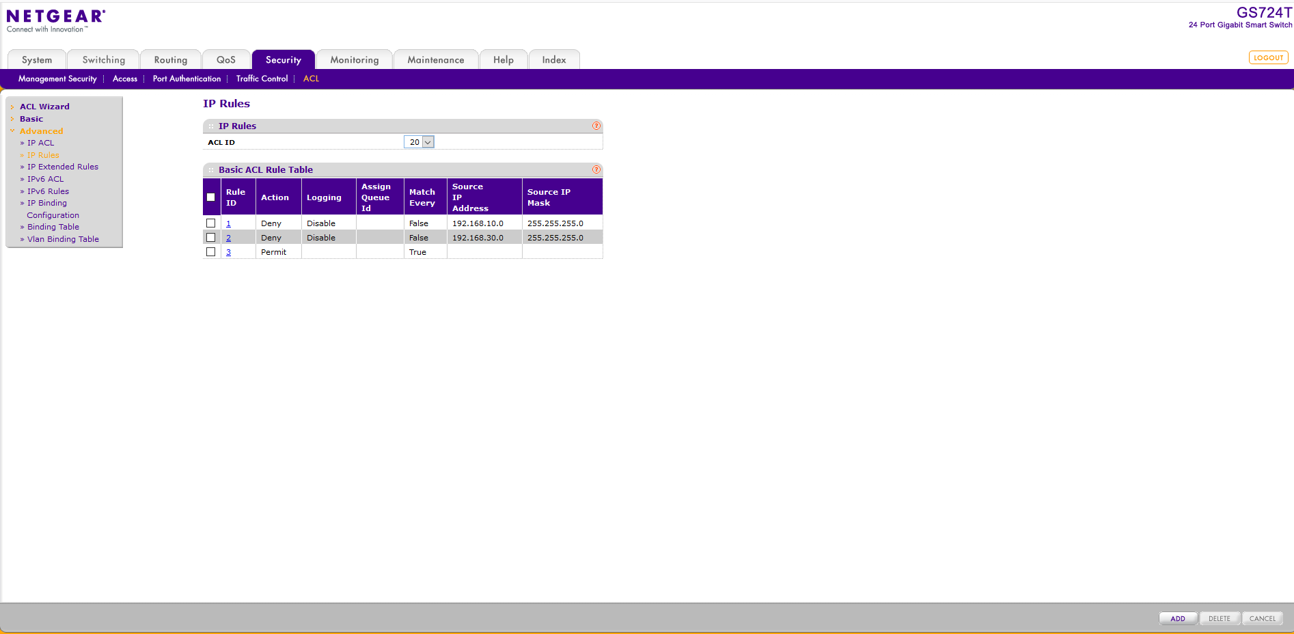The height and width of the screenshot is (634, 1294).
Task: Select the Security tab
Action: (284, 60)
